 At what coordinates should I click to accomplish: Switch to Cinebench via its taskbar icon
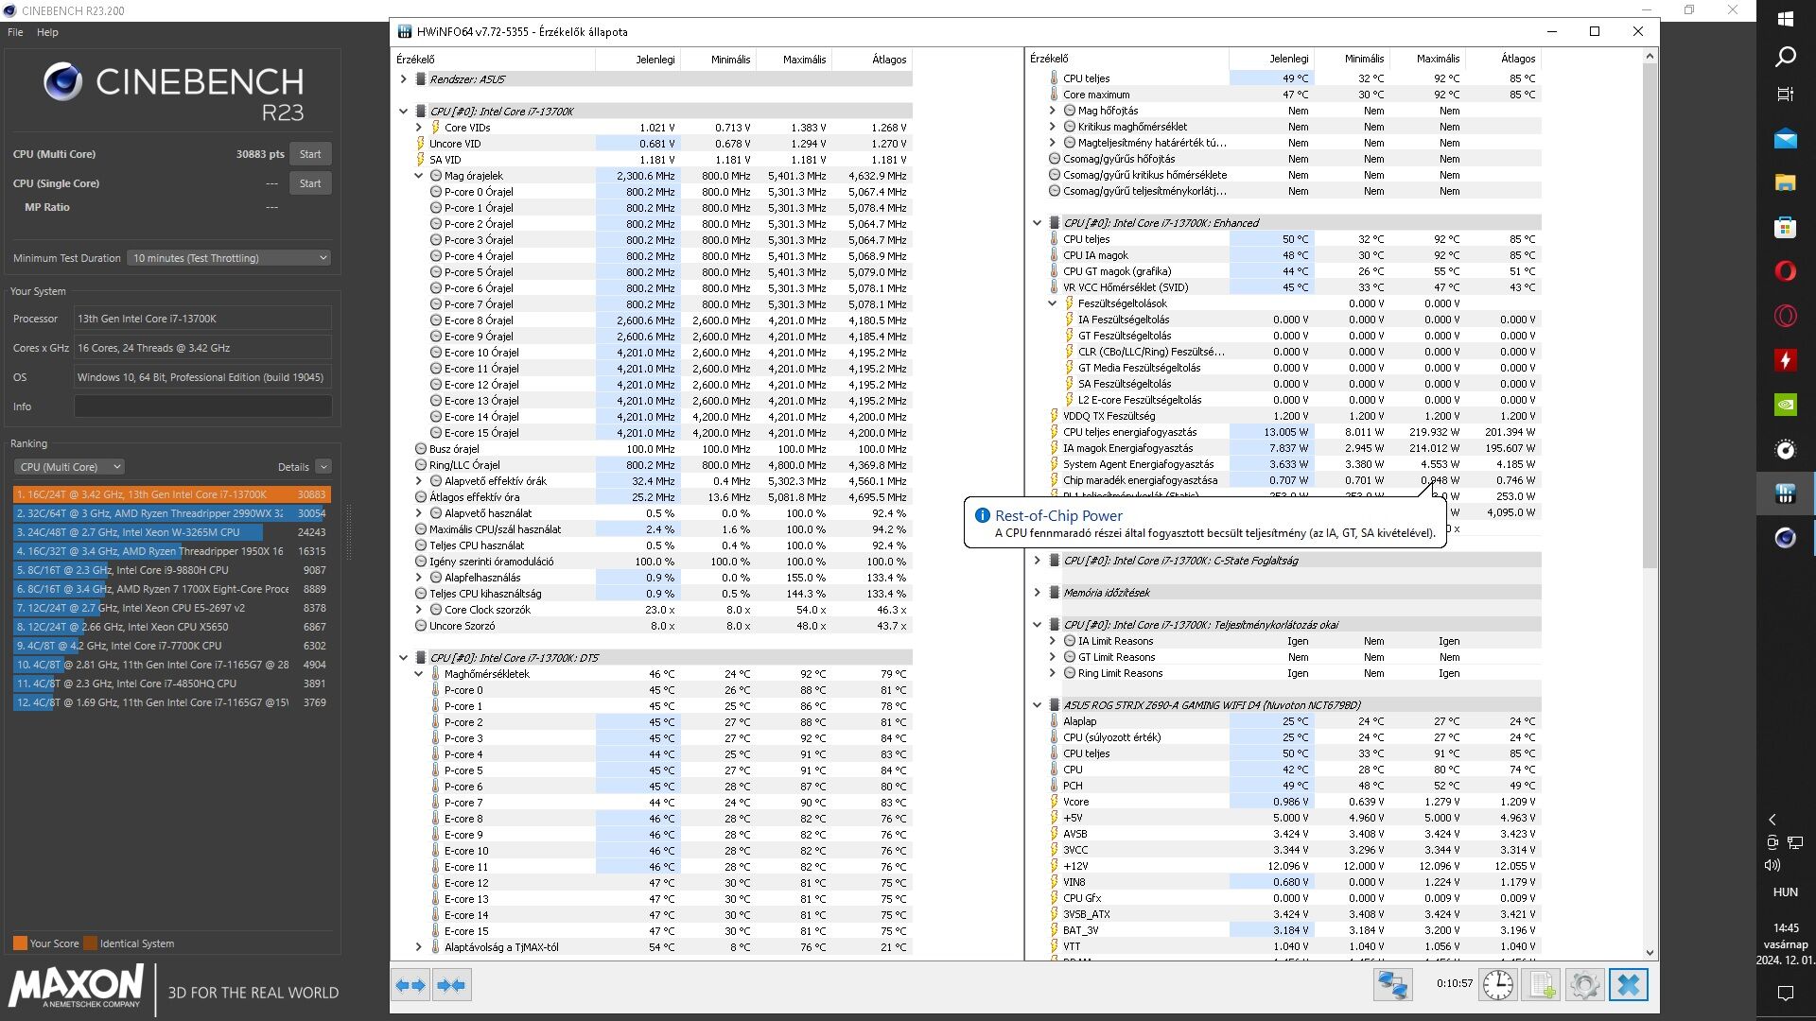pyautogui.click(x=1786, y=538)
